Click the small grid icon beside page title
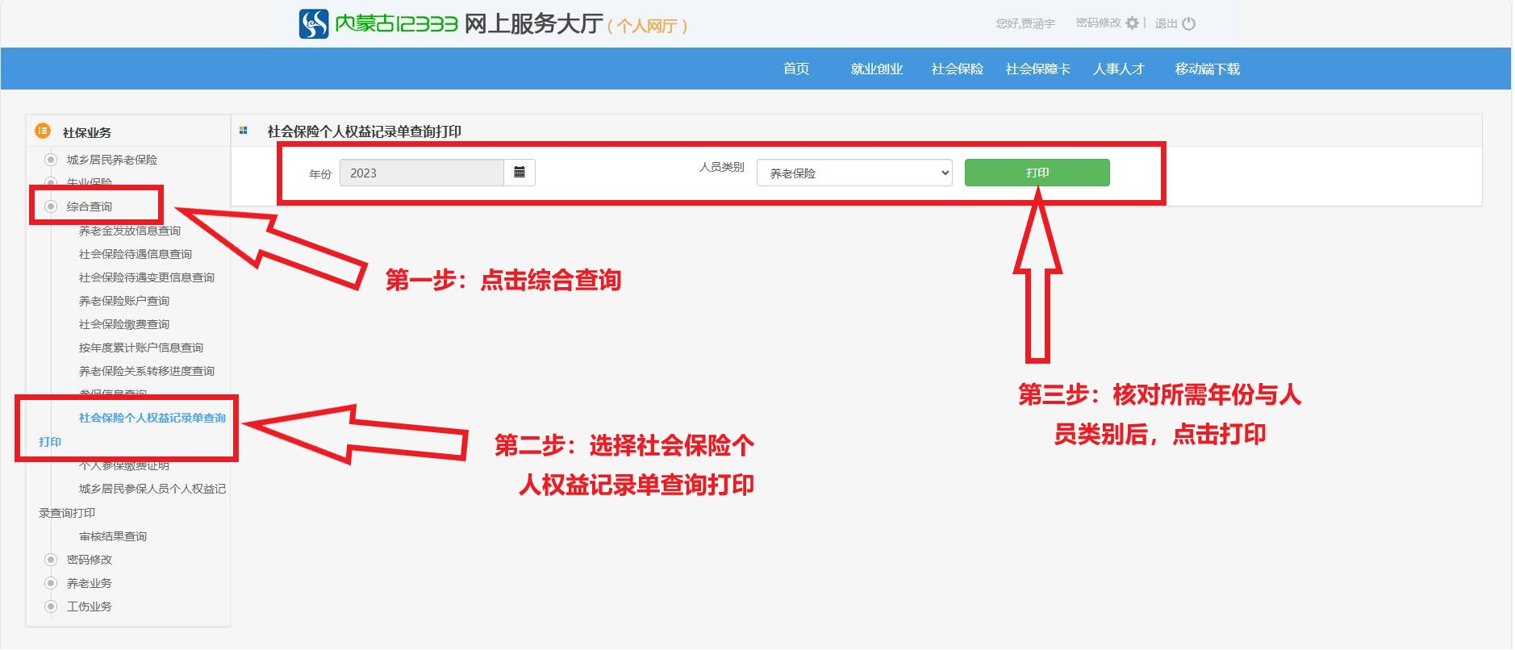 click(x=244, y=131)
